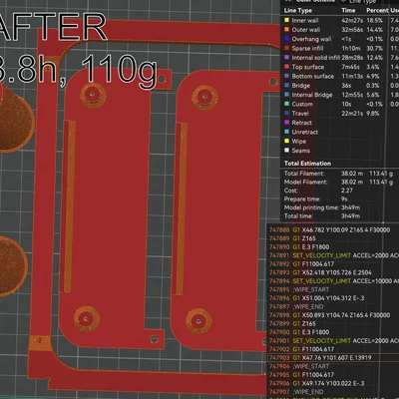This screenshot has width=399, height=399.
Task: Click the Time column header
Action: click(x=348, y=11)
